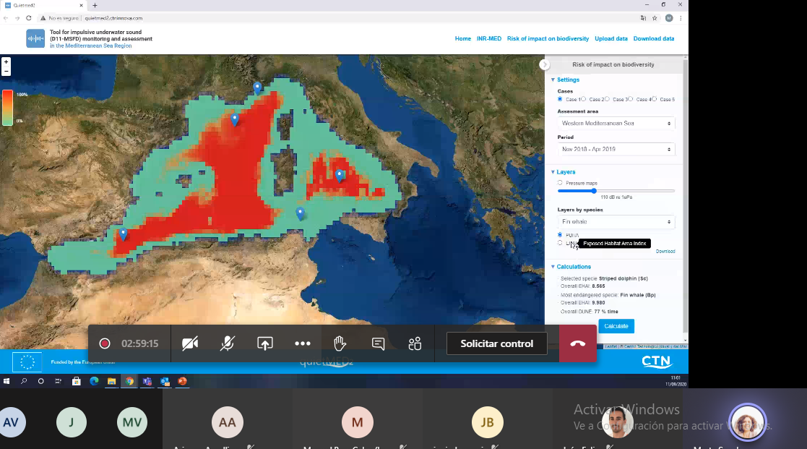807x449 pixels.
Task: Select the first species layer radio button
Action: coord(560,235)
